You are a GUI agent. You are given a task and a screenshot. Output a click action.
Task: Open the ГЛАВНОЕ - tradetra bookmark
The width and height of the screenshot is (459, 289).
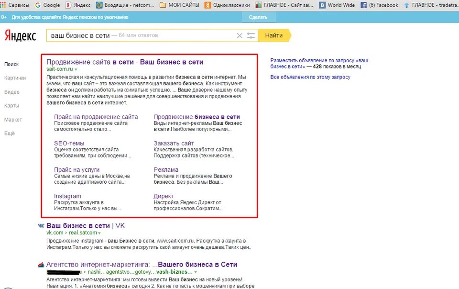[x=431, y=5]
